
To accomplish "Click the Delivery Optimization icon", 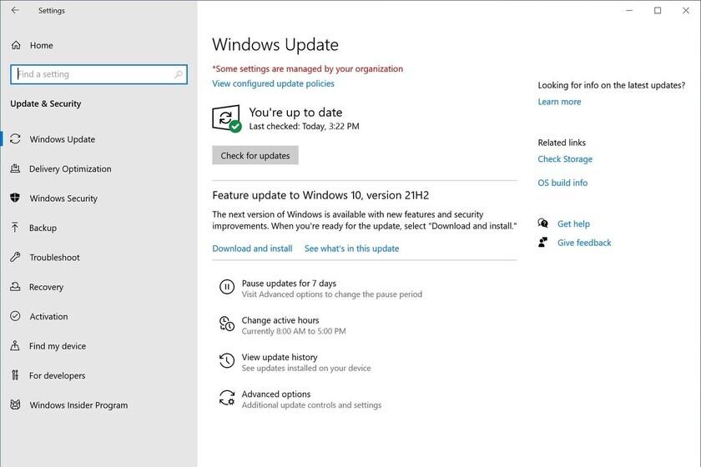I will pos(15,168).
